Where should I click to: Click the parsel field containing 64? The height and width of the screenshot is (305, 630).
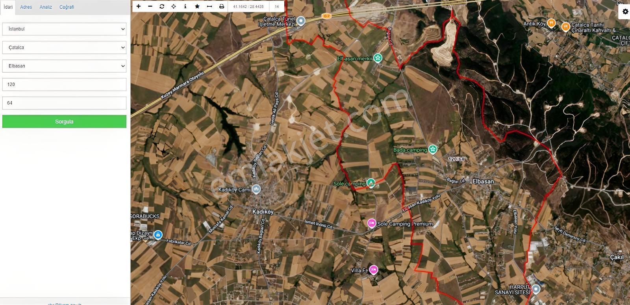point(64,103)
